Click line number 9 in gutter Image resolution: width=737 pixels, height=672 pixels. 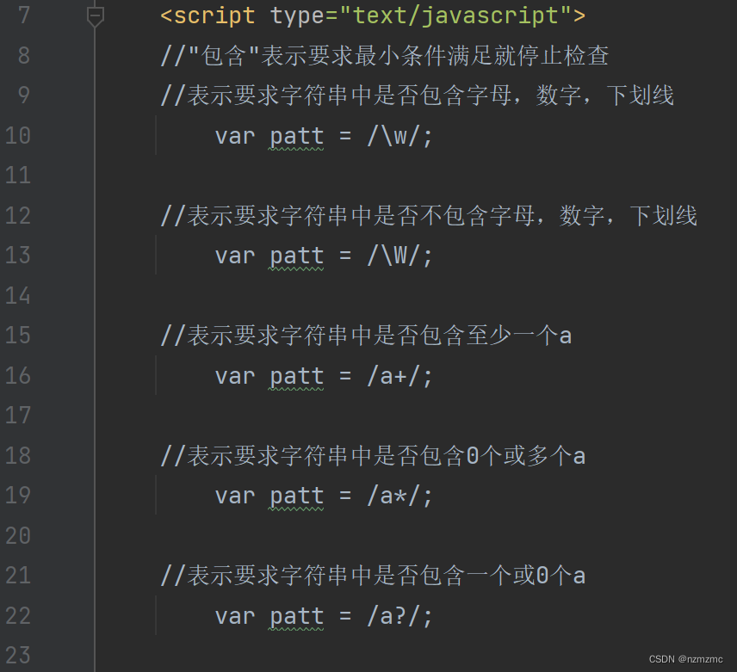tap(24, 96)
